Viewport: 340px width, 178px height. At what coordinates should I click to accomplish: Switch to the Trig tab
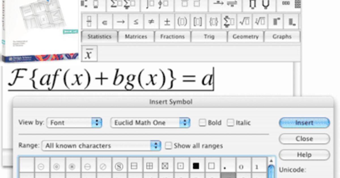click(x=209, y=37)
